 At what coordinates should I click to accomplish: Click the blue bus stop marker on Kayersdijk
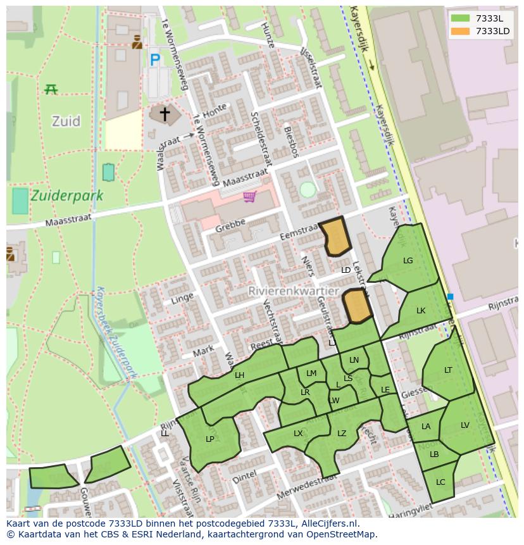point(450,296)
